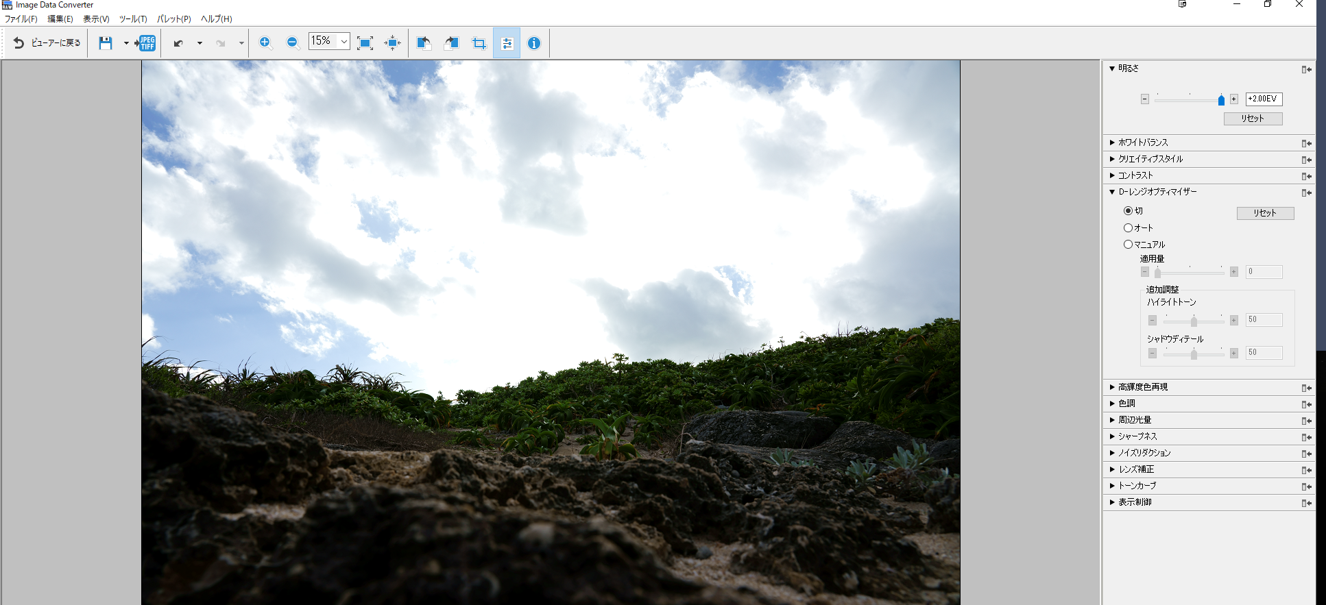1326x605 pixels.
Task: Select the crop tool icon
Action: point(479,43)
